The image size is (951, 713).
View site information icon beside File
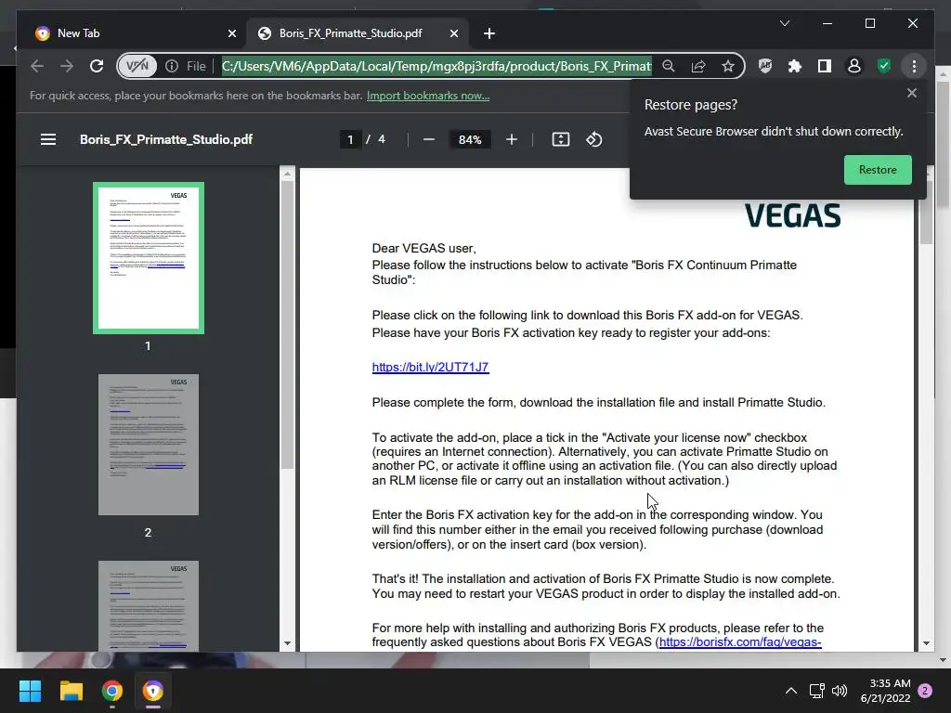(172, 66)
